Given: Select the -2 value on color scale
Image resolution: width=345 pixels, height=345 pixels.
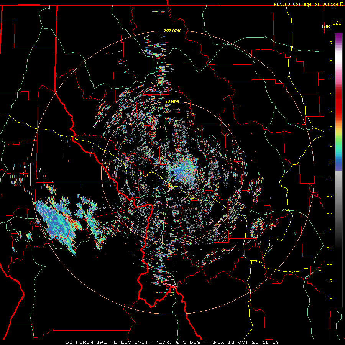Looking at the screenshot, I should coord(329,196).
